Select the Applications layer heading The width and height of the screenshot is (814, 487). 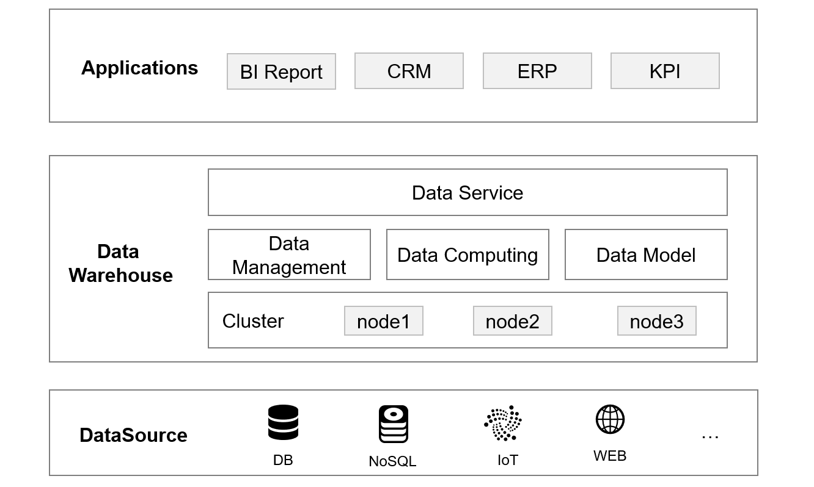[x=139, y=68]
